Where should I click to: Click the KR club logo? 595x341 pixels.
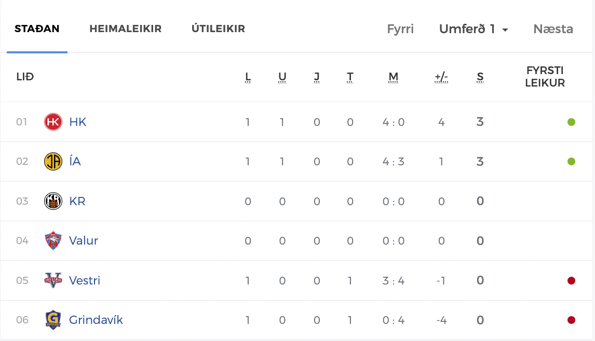(x=53, y=201)
